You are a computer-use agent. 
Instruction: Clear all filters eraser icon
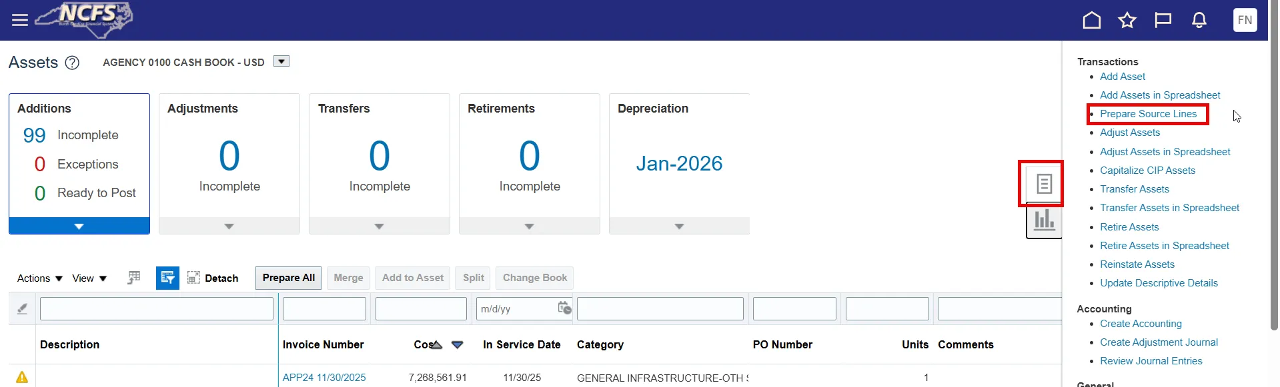22,308
